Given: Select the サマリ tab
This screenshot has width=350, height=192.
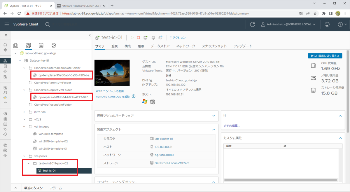Looking at the screenshot, I should click(x=100, y=46).
